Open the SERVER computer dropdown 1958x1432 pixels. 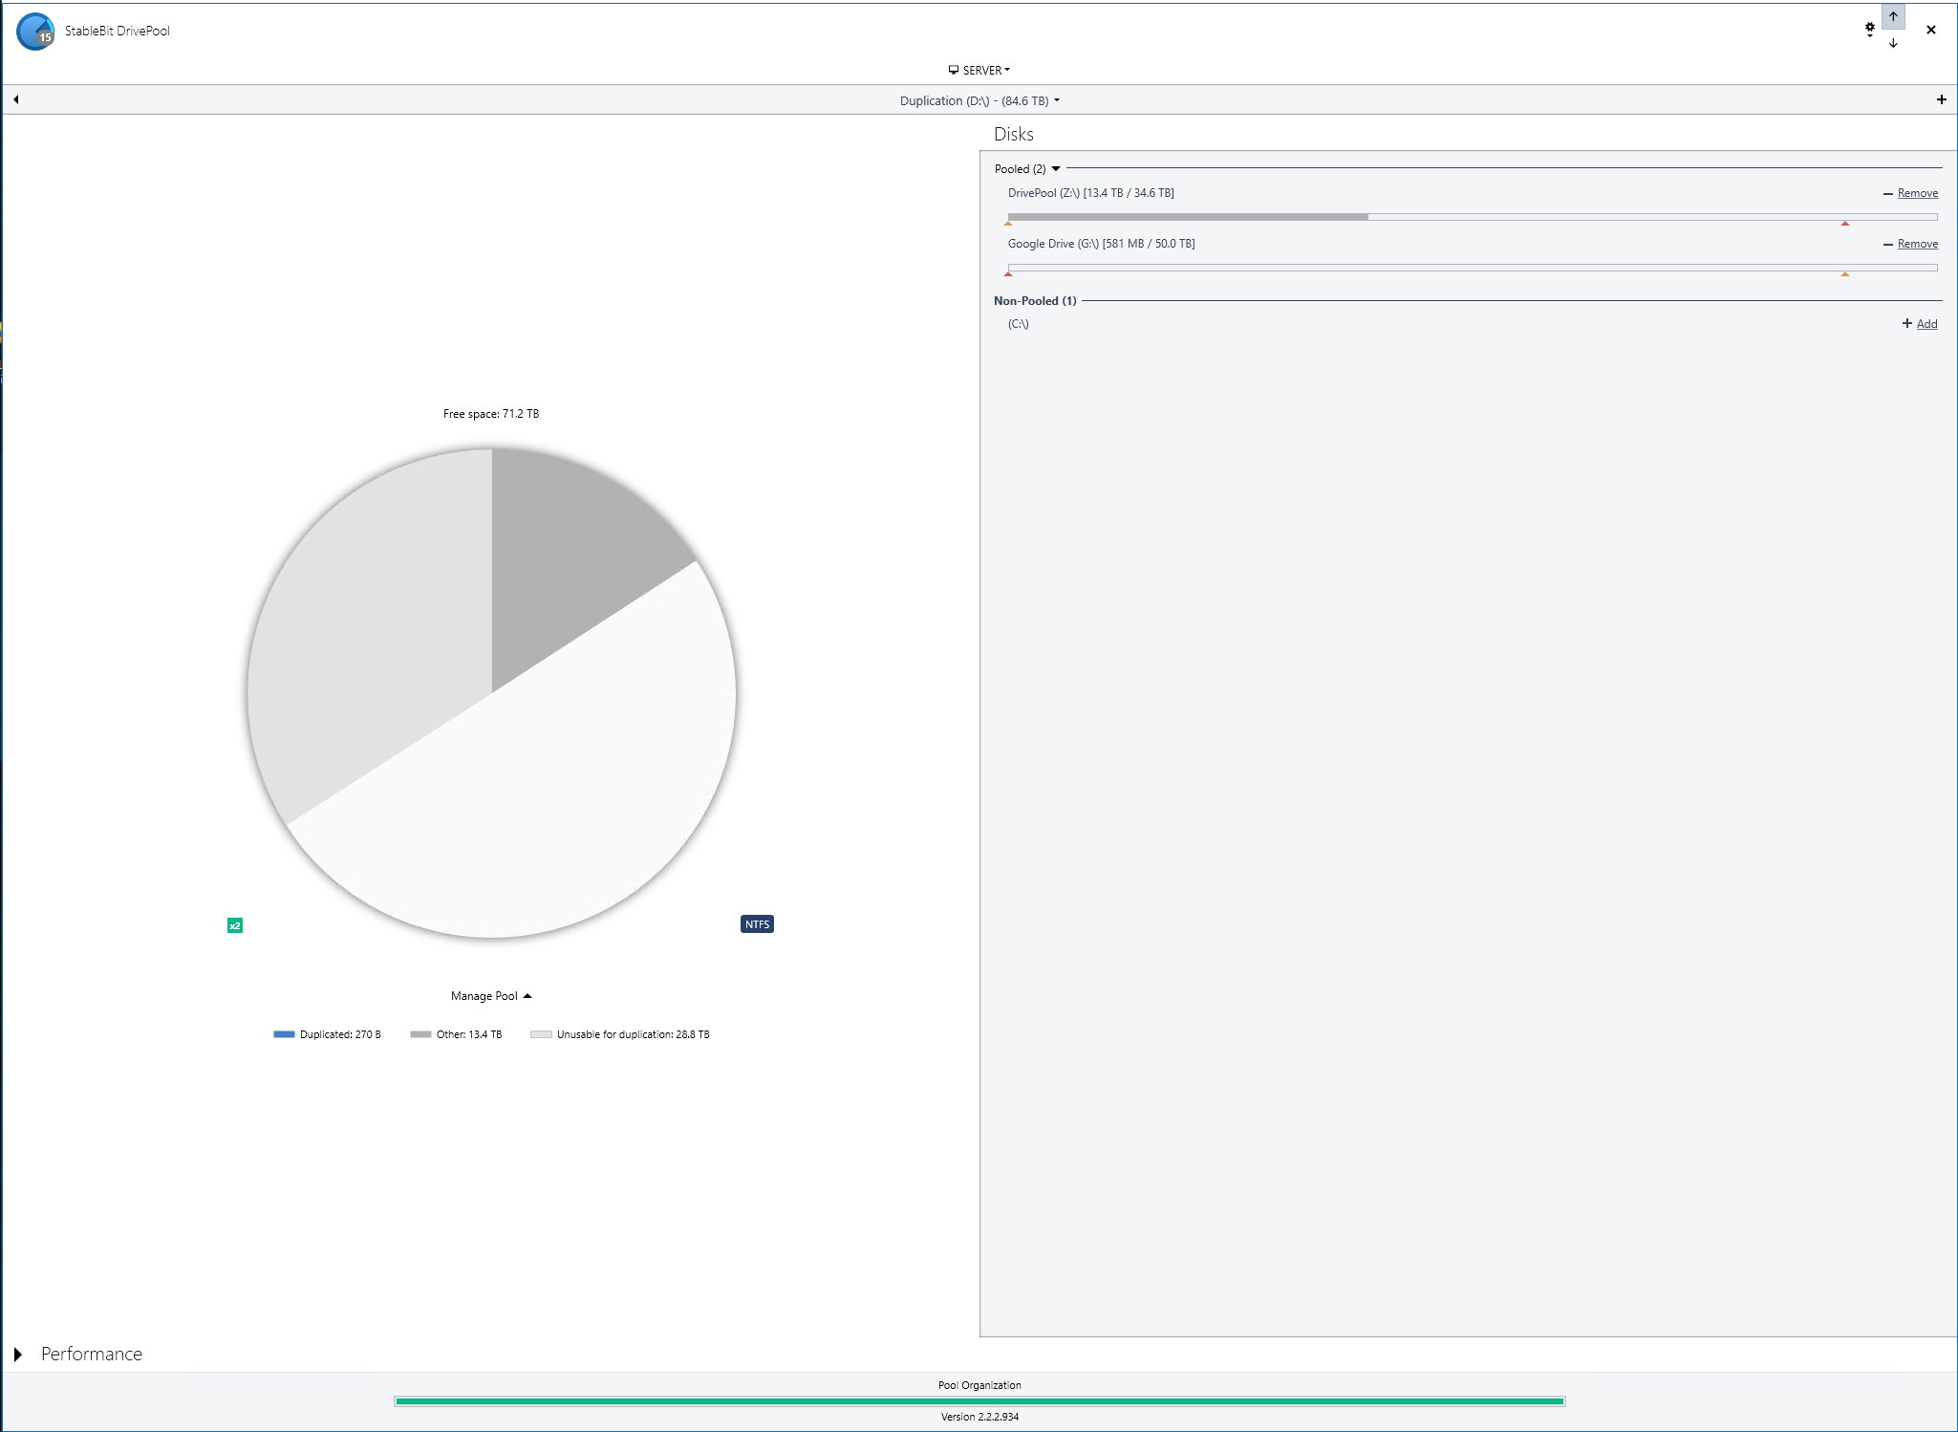click(x=979, y=70)
